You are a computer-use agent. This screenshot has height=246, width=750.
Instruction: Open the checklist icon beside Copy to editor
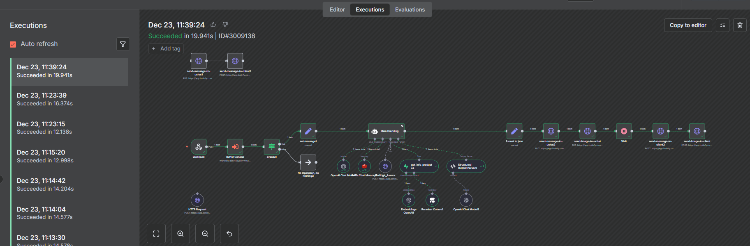(722, 25)
